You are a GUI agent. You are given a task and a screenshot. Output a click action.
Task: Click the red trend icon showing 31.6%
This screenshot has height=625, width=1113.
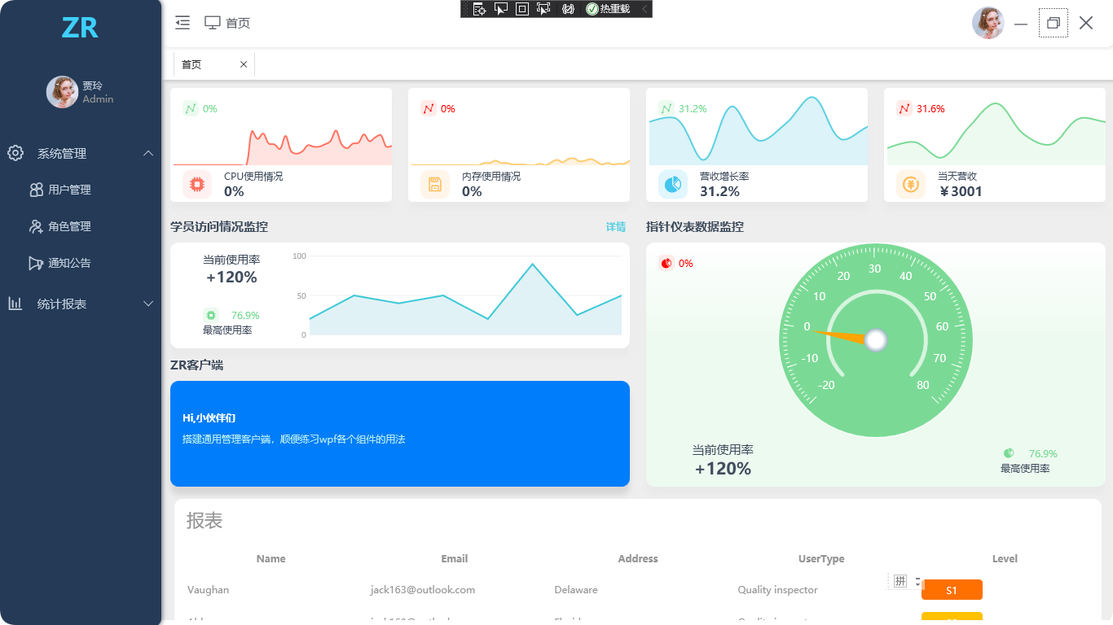coord(904,108)
